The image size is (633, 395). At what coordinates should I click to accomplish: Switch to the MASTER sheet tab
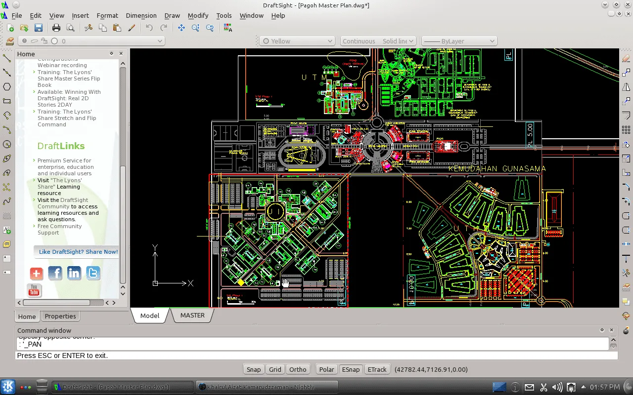192,315
